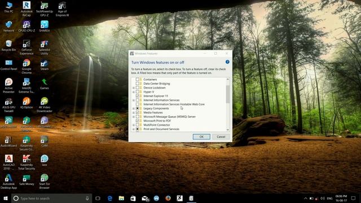Screen dimensions: 361x203
Task: Check the MultiPoint Connector checkbox
Action: pyautogui.click(x=138, y=125)
